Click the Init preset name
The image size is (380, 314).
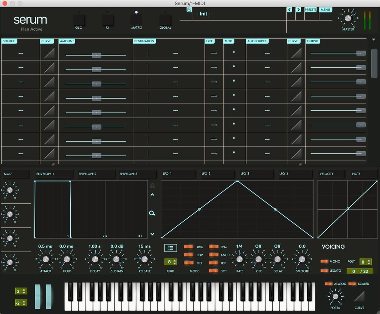203,14
